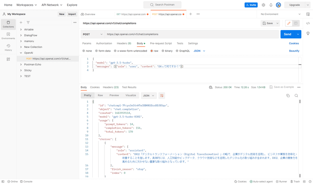The height and width of the screenshot is (184, 313).
Task: Open History in the sidebar
Action: [8, 47]
